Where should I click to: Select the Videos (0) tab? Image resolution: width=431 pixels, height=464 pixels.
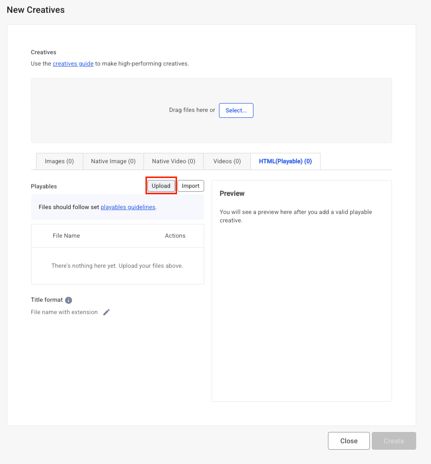pyautogui.click(x=227, y=161)
